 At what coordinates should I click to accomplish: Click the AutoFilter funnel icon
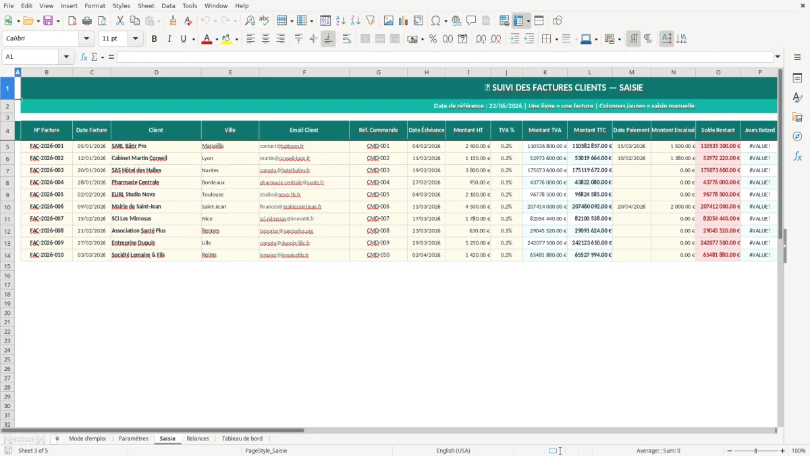(x=371, y=21)
